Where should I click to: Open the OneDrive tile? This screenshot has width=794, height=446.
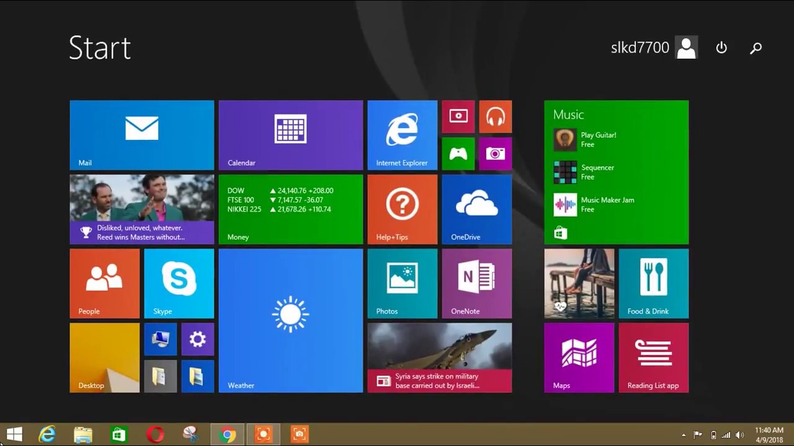point(476,209)
